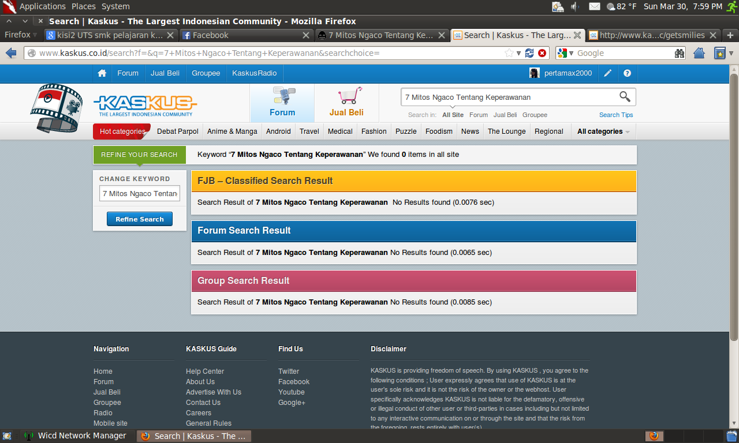Click the magnifier icon in Kaskus search box
Image resolution: width=739 pixels, height=443 pixels.
[x=625, y=96]
